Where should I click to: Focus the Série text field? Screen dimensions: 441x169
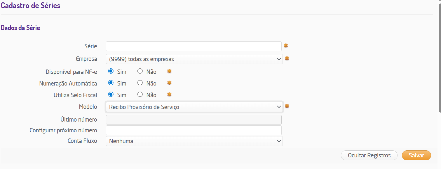194,46
